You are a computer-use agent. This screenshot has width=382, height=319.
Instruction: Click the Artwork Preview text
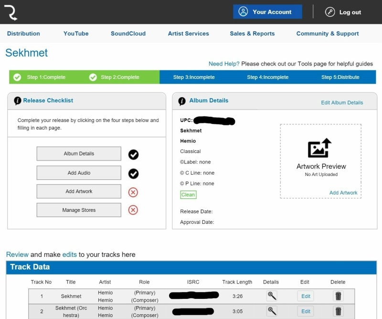(x=321, y=166)
